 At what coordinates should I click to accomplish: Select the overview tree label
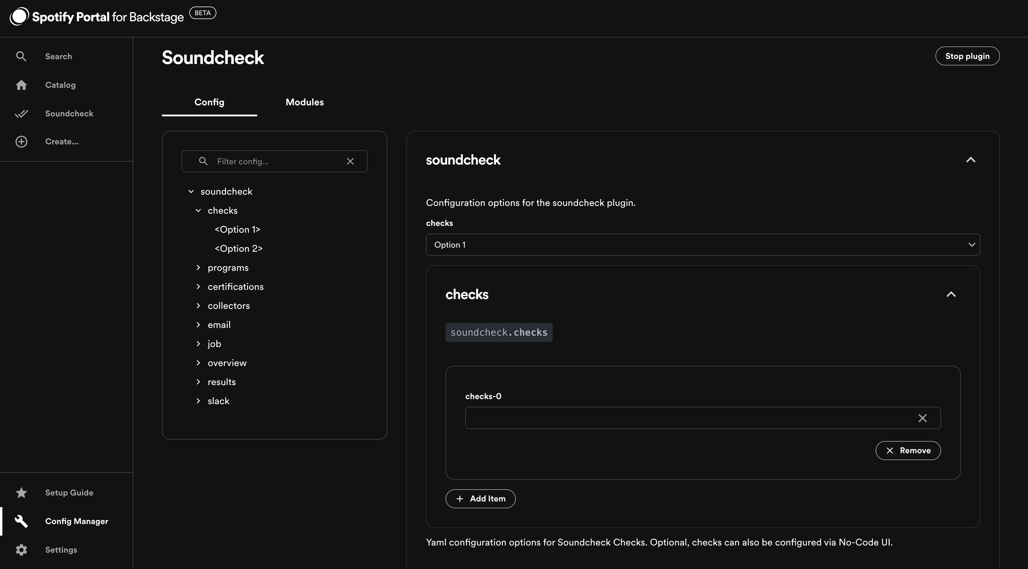click(227, 363)
